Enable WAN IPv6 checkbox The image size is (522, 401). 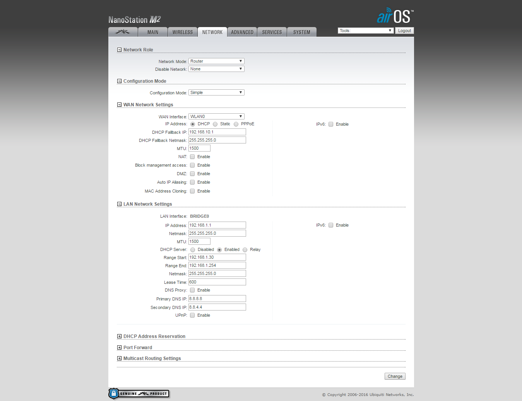[x=331, y=124]
